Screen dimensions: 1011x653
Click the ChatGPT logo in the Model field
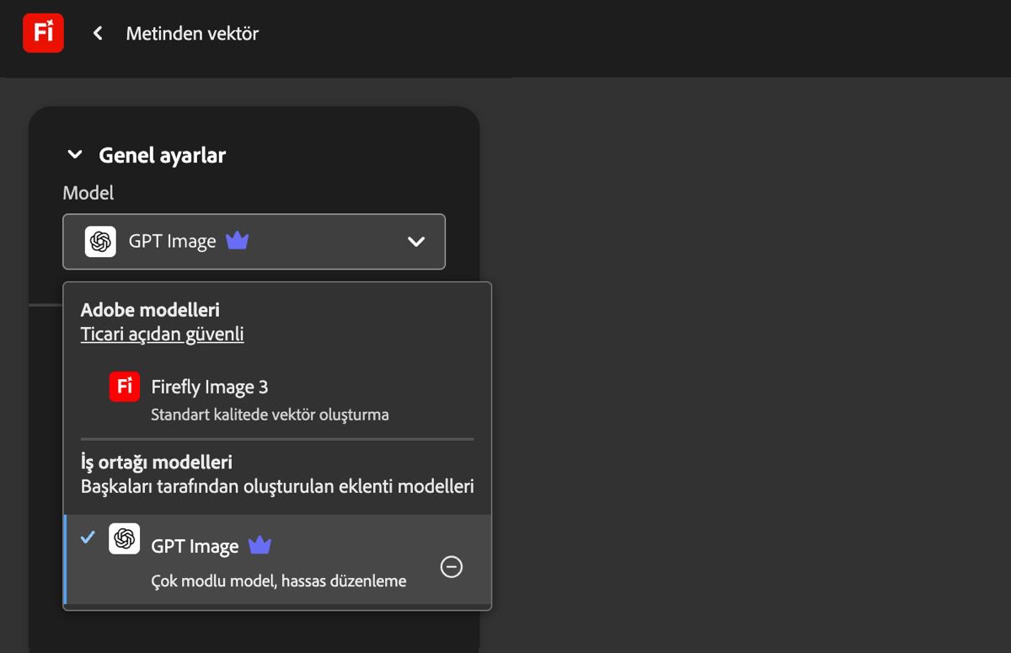pyautogui.click(x=100, y=242)
